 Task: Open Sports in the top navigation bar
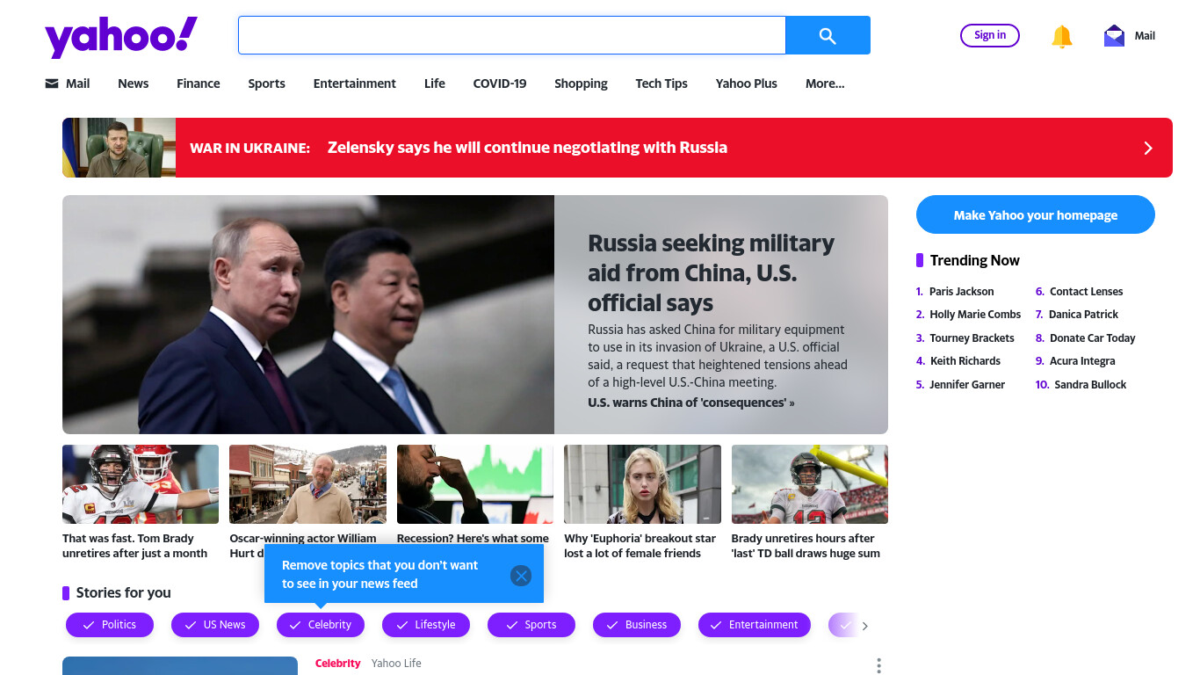coord(266,83)
